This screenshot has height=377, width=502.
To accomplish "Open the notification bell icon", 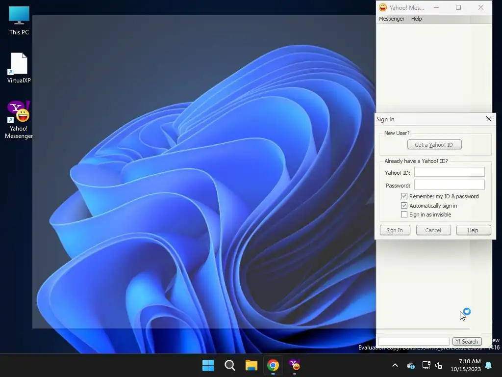I will point(489,365).
